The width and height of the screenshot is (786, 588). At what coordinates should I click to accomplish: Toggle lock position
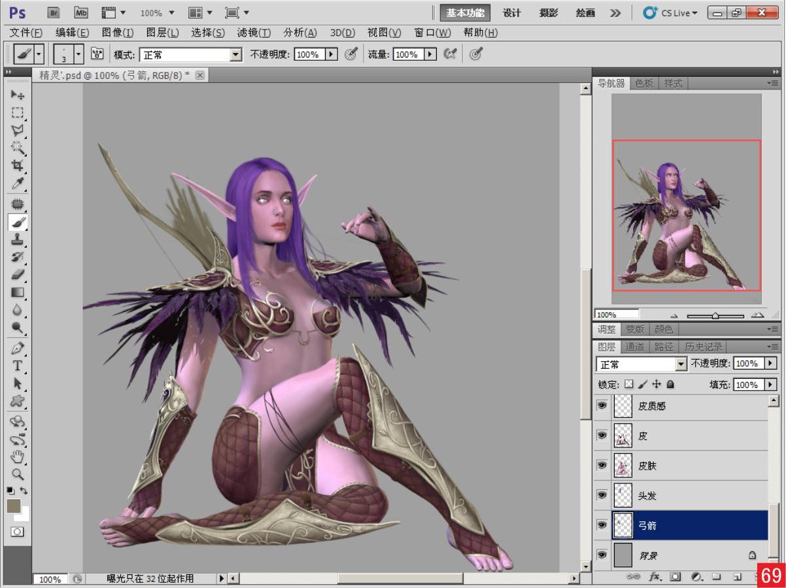(x=657, y=385)
